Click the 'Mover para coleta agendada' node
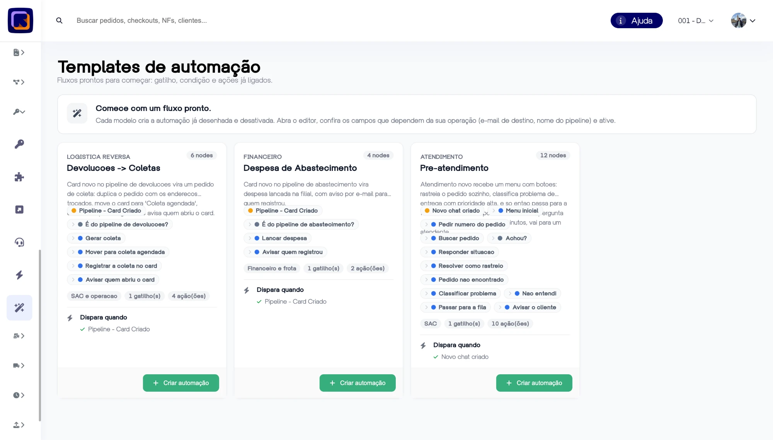773x440 pixels. click(x=118, y=252)
